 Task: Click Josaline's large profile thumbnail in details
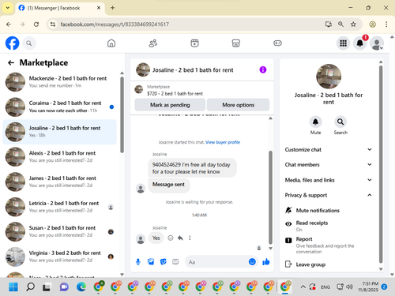[x=329, y=77]
